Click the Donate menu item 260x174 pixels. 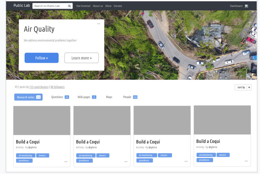[x=118, y=6]
